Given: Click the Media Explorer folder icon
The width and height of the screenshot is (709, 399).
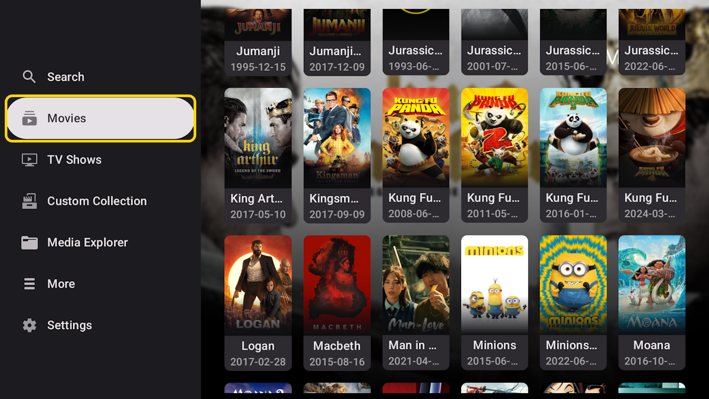Looking at the screenshot, I should pos(30,243).
